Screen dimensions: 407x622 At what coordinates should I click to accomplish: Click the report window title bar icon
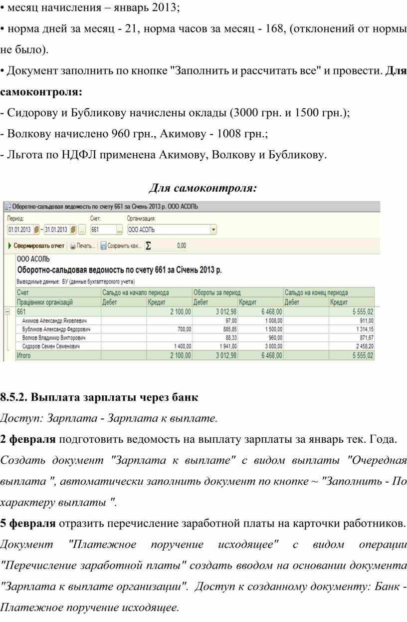coord(7,206)
